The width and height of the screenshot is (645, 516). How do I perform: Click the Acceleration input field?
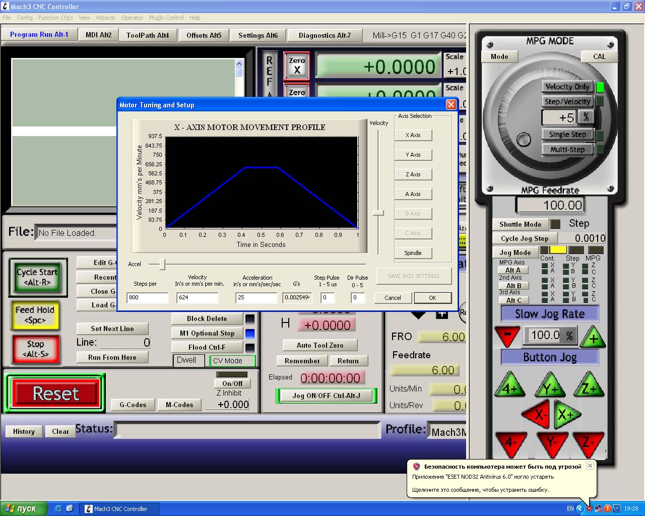(x=256, y=298)
